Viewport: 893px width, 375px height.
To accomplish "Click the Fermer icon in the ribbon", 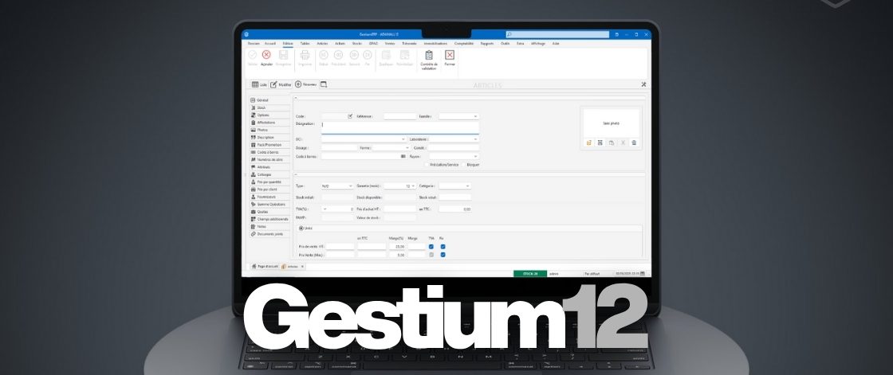I will (450, 55).
